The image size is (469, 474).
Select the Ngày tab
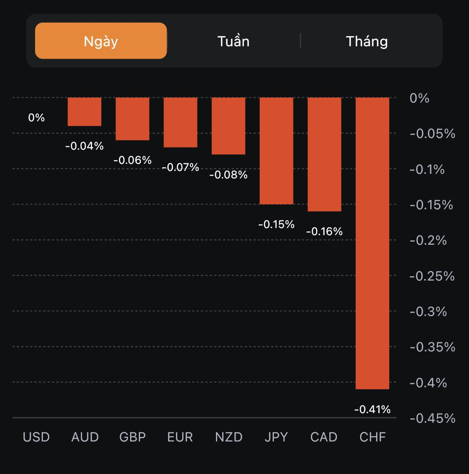coord(101,41)
